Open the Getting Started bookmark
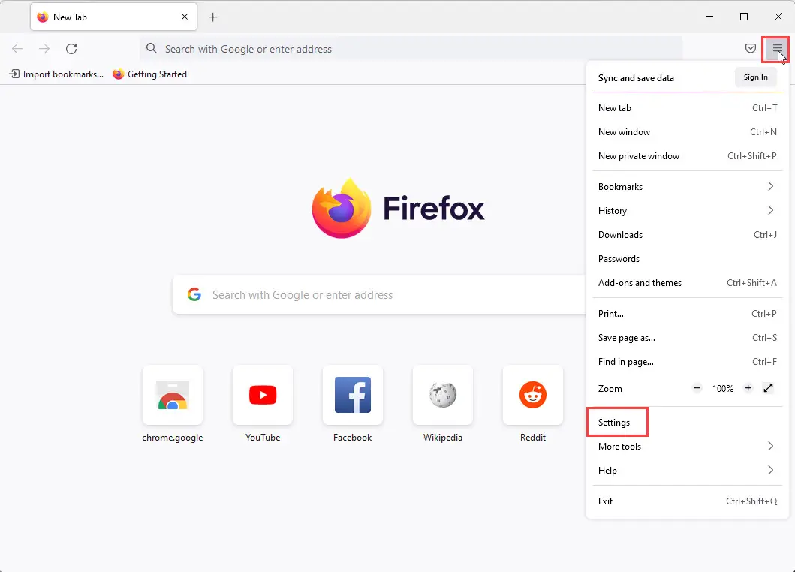This screenshot has height=572, width=795. pyautogui.click(x=149, y=74)
